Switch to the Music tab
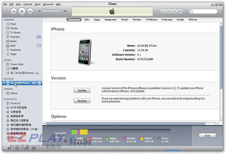226x154 pixels. click(125, 20)
